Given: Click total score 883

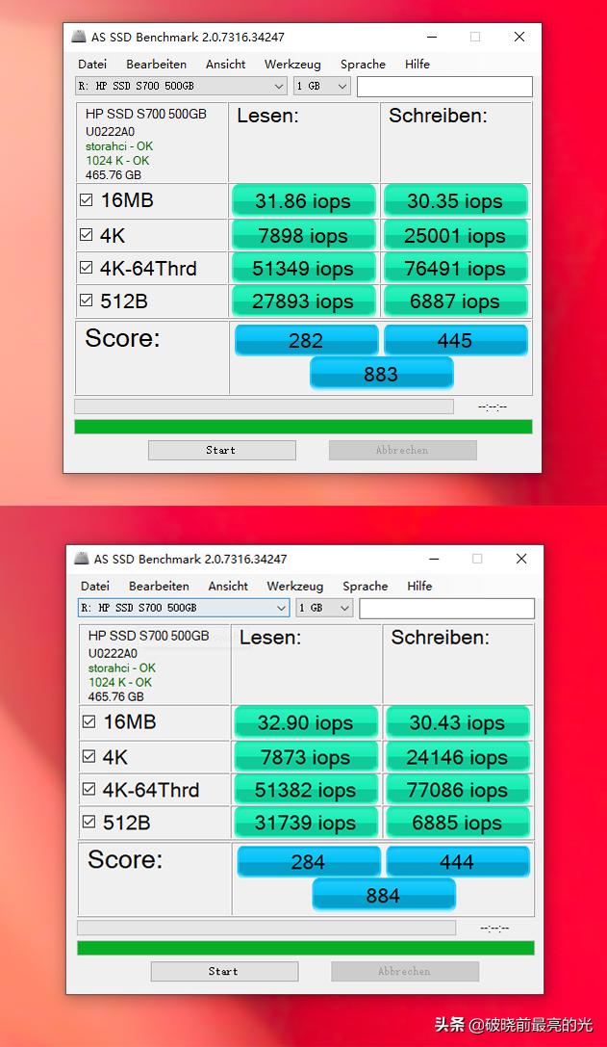Looking at the screenshot, I should pyautogui.click(x=382, y=374).
